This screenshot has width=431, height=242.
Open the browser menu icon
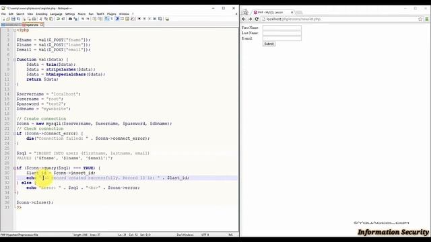(x=427, y=19)
